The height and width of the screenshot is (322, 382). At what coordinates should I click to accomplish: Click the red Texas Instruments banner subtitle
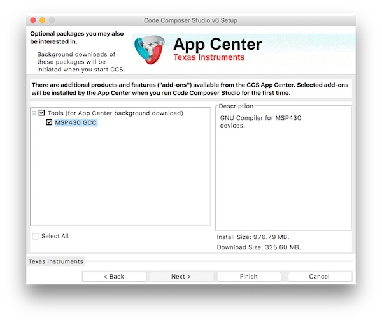(x=209, y=57)
